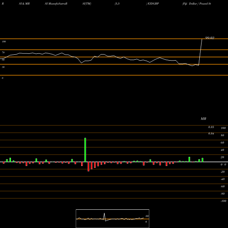The height and width of the screenshot is (228, 228).
Task: Click the MR axis label 40
Action: point(223,150)
